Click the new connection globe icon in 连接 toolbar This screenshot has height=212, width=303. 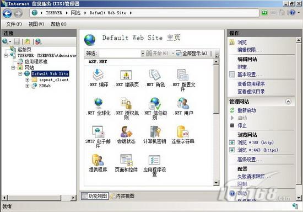tap(5, 41)
